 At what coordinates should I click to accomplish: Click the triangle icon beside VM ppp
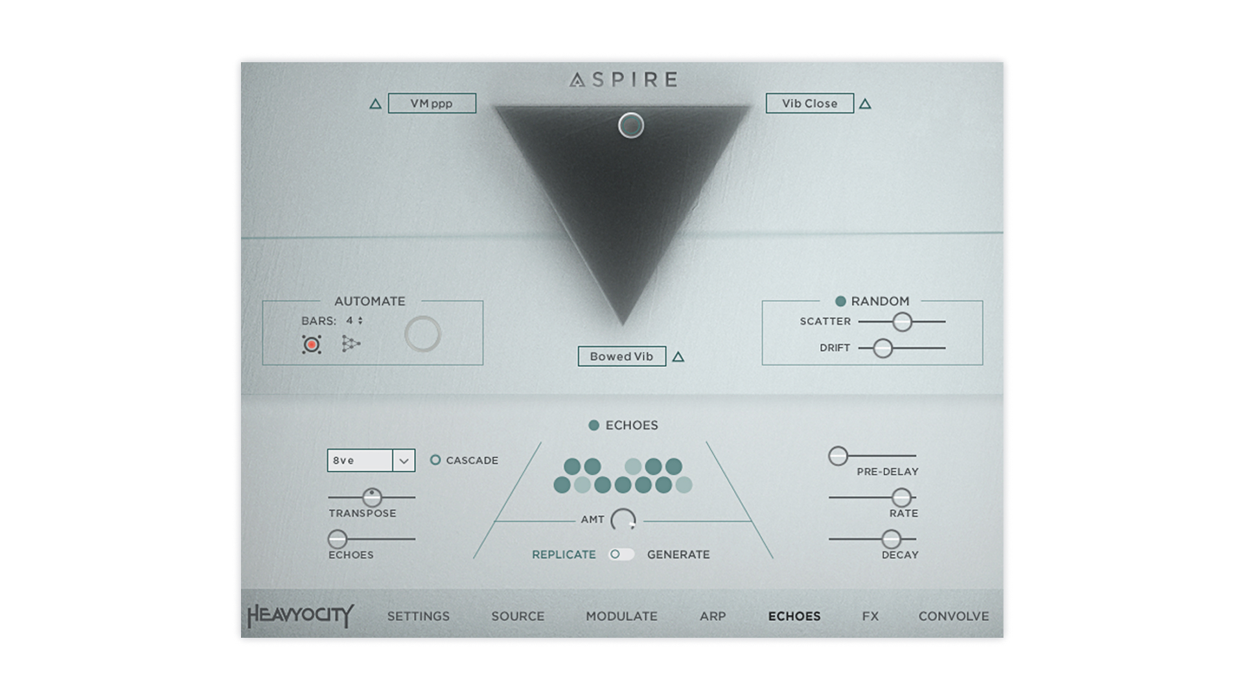click(x=375, y=104)
